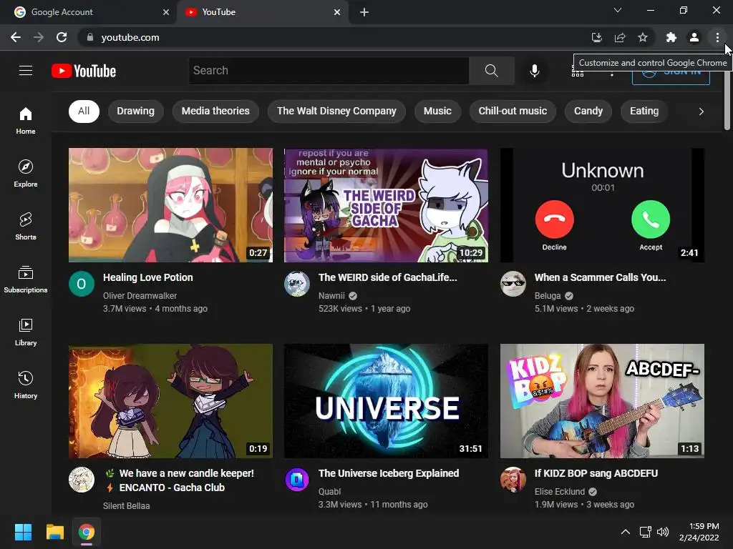The image size is (733, 549).
Task: Select the YouTube browser tab
Action: pyautogui.click(x=262, y=12)
